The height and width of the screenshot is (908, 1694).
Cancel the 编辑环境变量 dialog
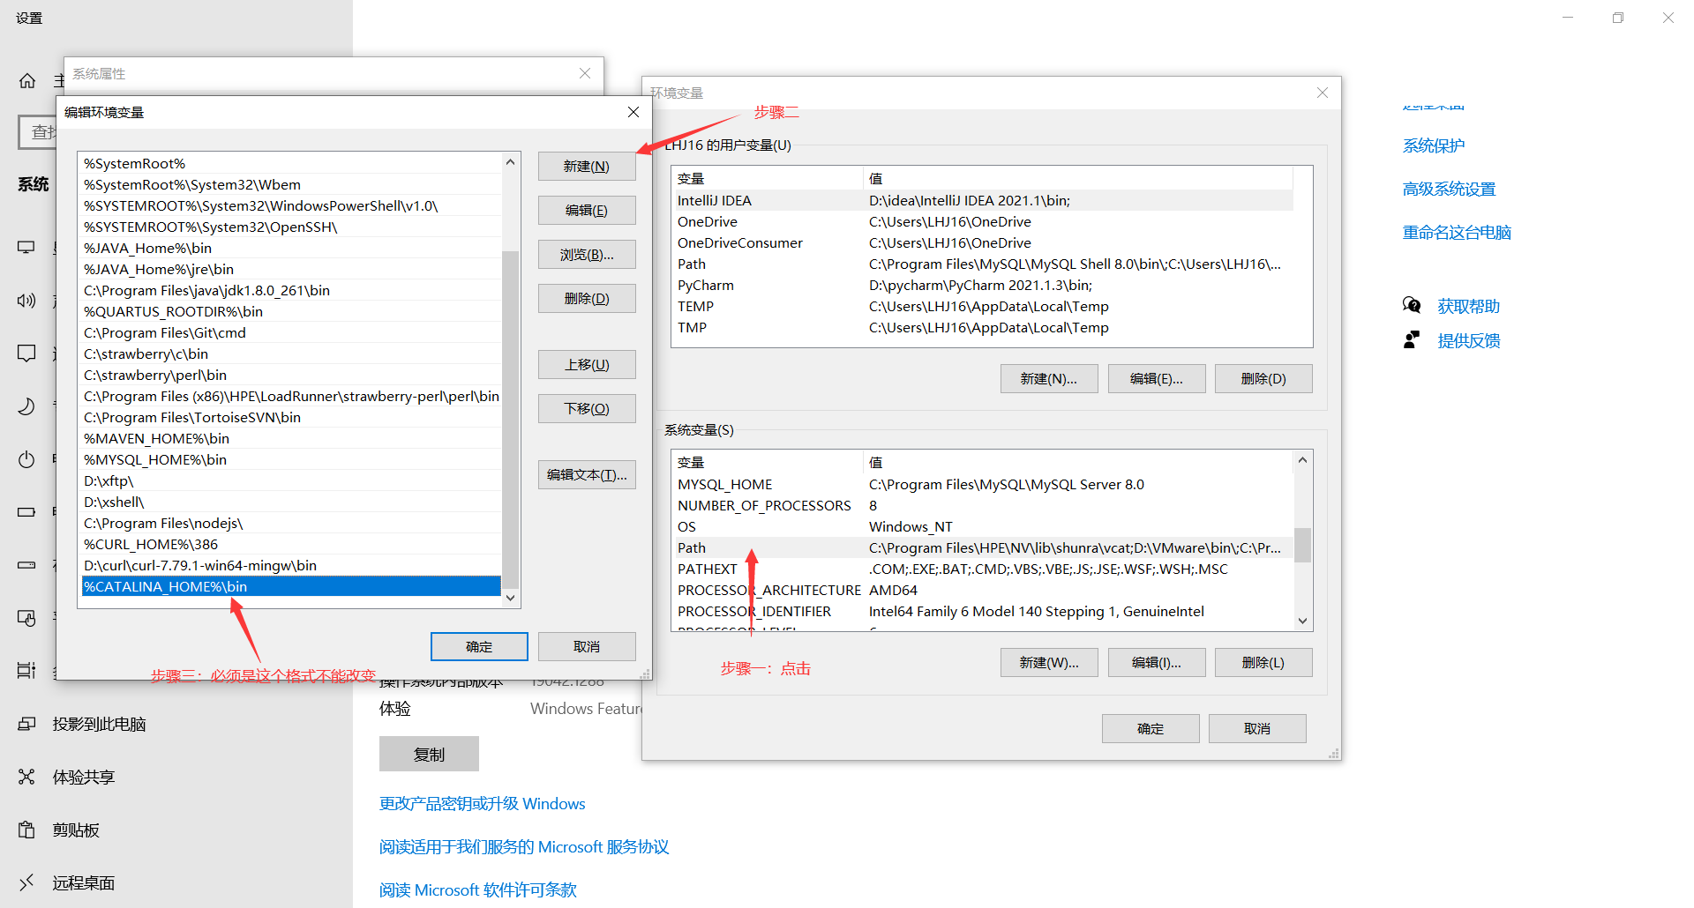click(x=587, y=647)
